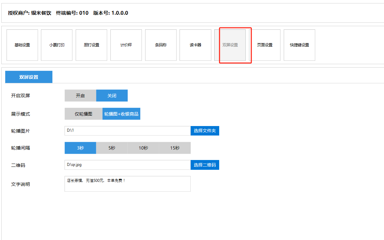This screenshot has width=384, height=240.
Task: Switch to the blue 双屏设置 tab
Action: coord(29,77)
